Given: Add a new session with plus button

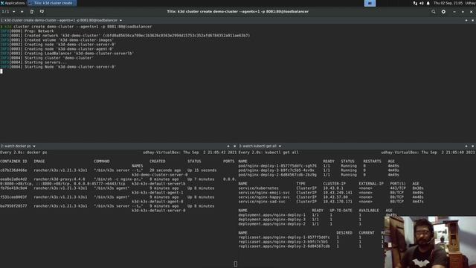Looking at the screenshot, I should (22, 12).
